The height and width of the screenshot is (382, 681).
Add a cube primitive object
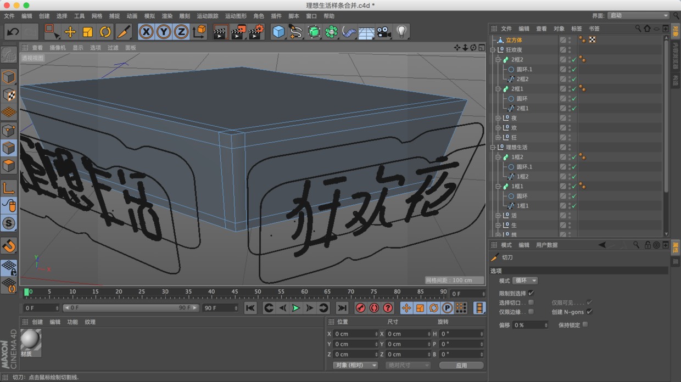(x=278, y=32)
